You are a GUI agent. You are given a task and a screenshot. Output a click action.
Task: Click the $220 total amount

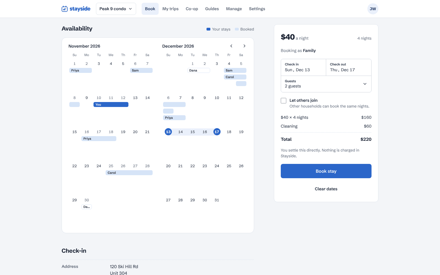click(x=366, y=139)
